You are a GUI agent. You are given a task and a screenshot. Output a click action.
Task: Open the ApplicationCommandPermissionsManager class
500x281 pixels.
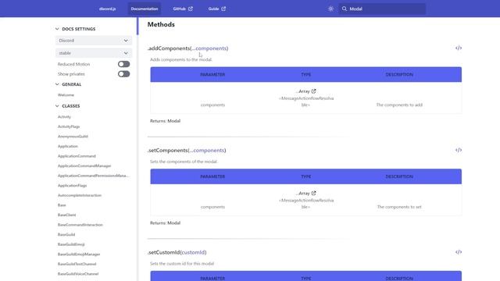[94, 176]
